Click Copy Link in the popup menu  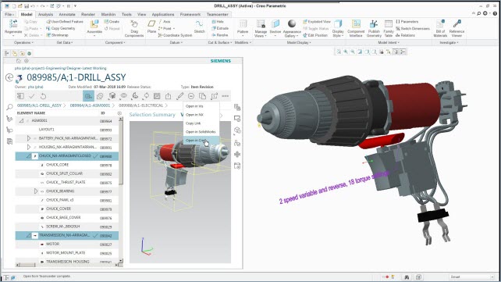point(193,123)
